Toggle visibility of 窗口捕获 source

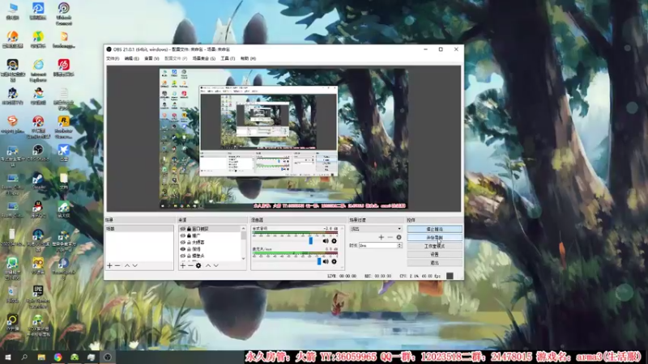(183, 229)
